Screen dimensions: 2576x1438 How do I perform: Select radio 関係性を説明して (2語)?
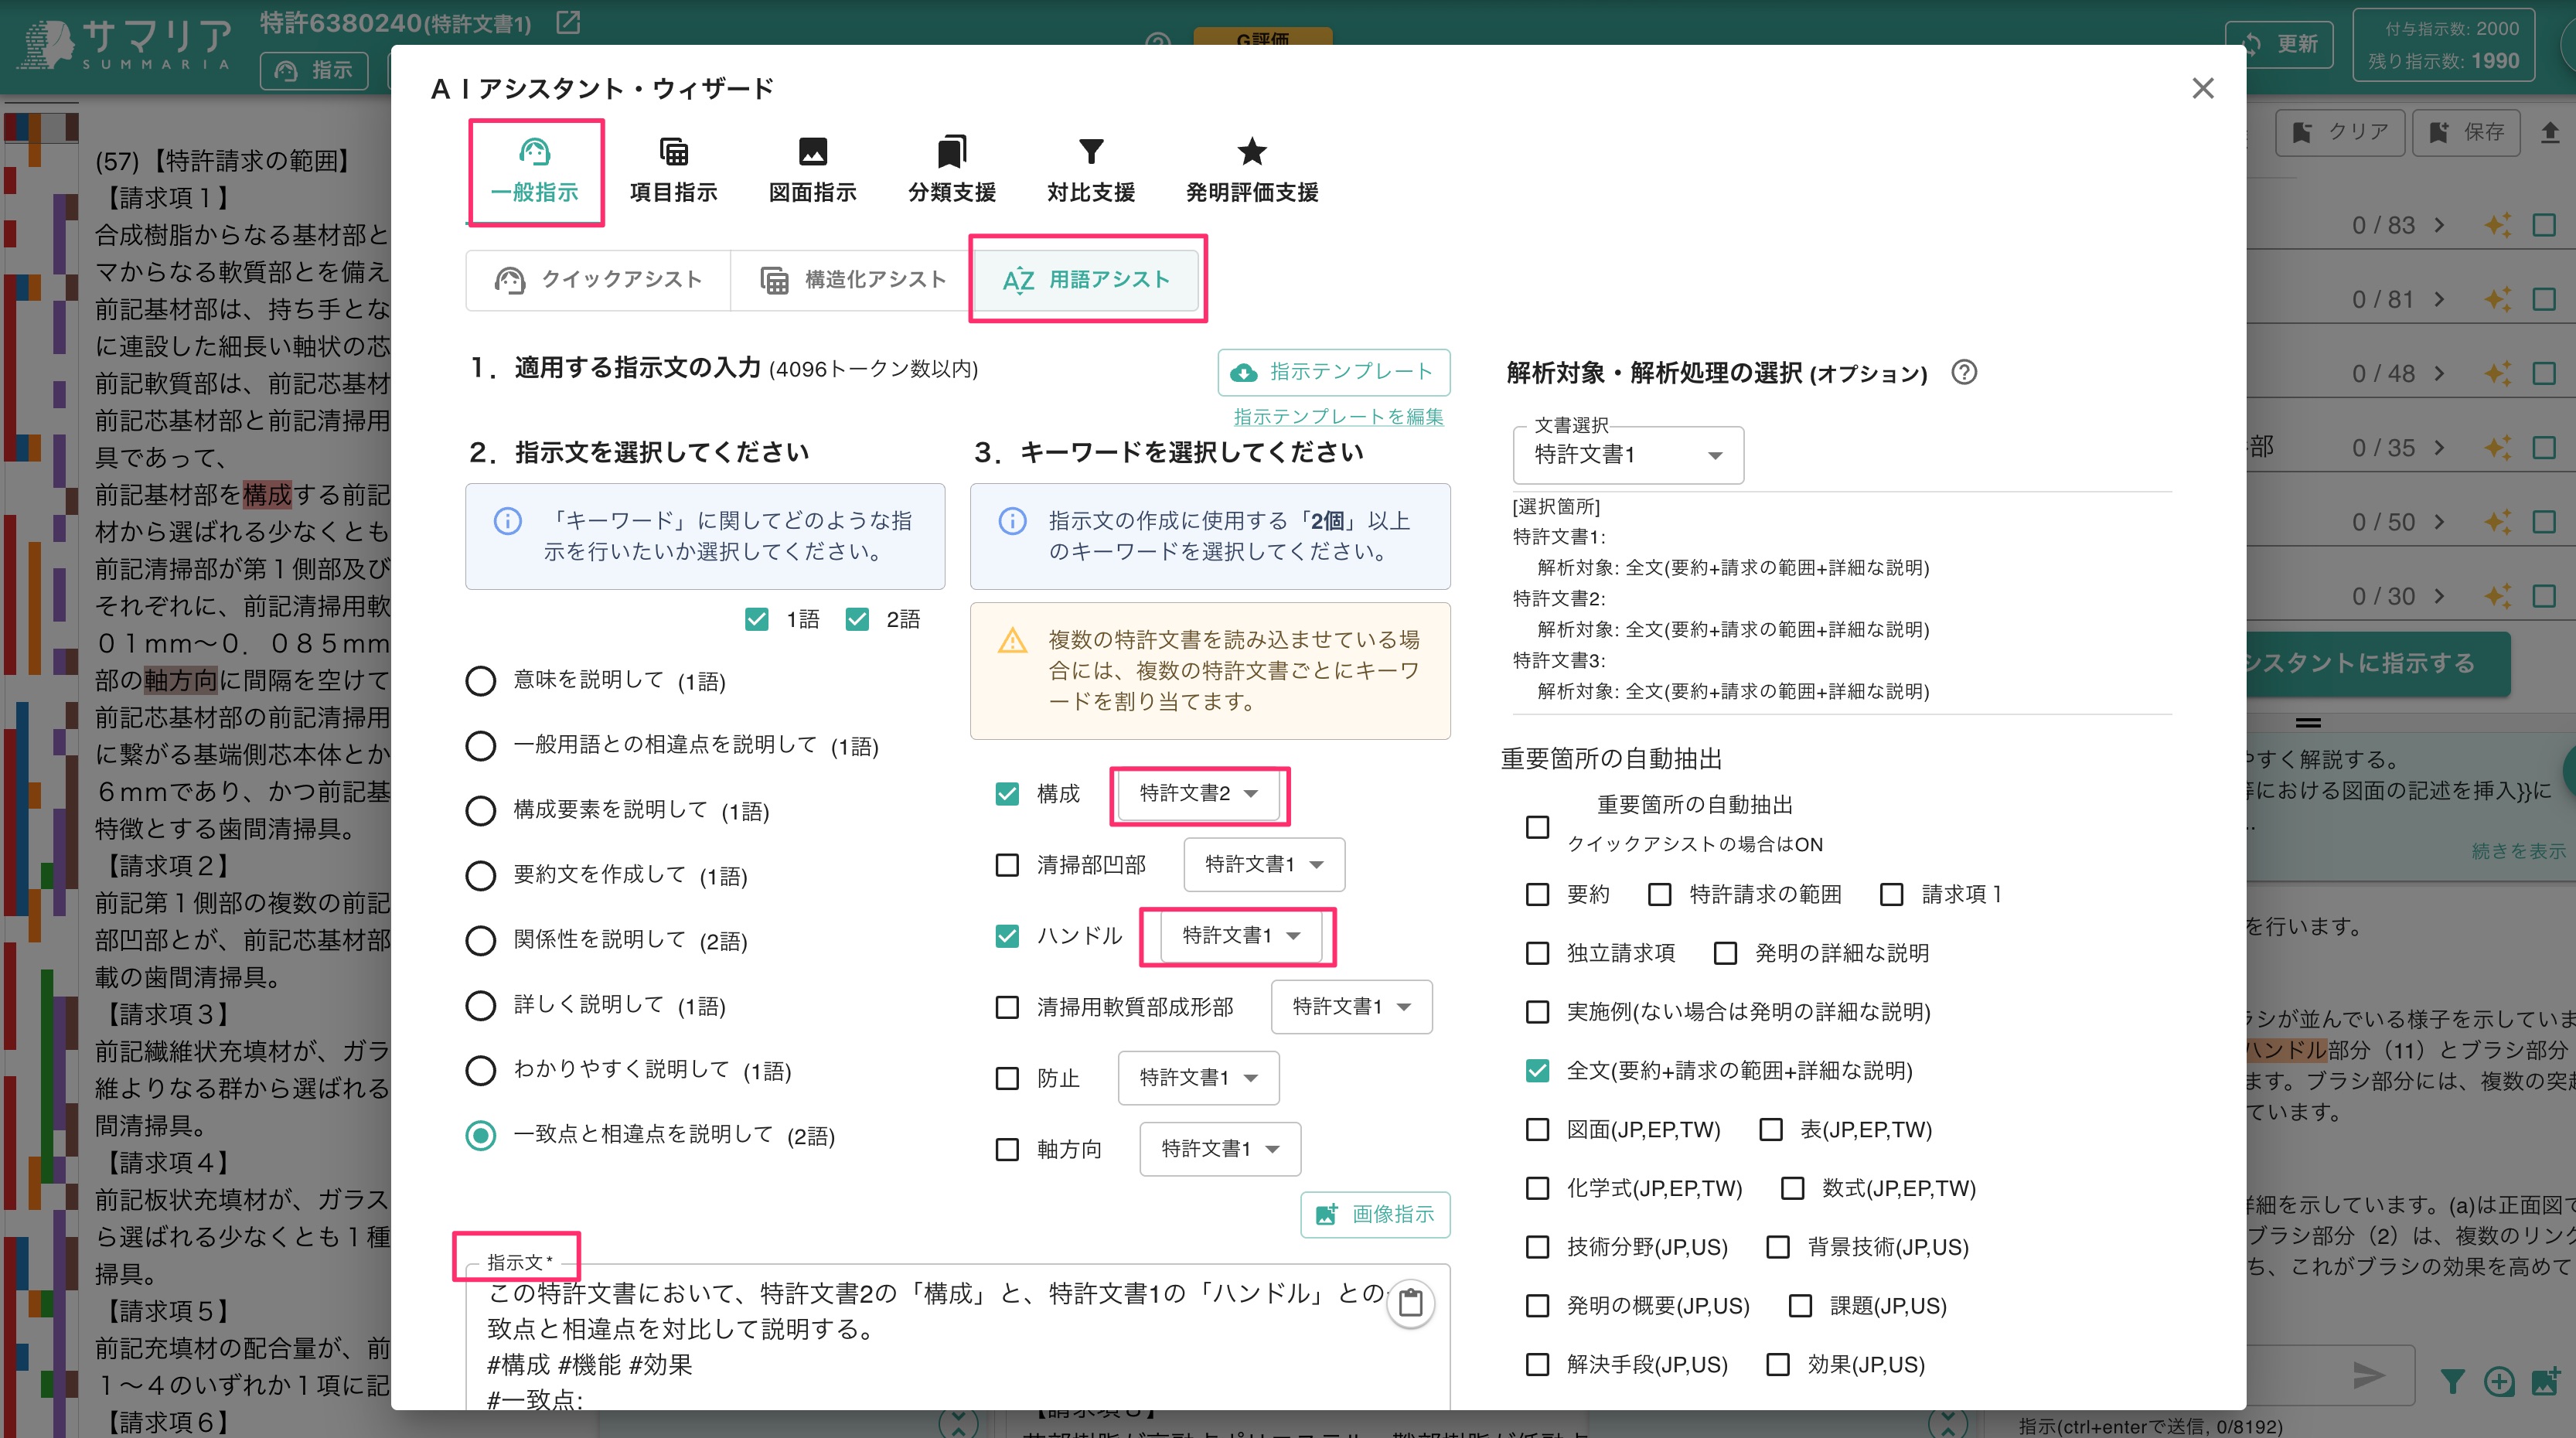coord(481,941)
